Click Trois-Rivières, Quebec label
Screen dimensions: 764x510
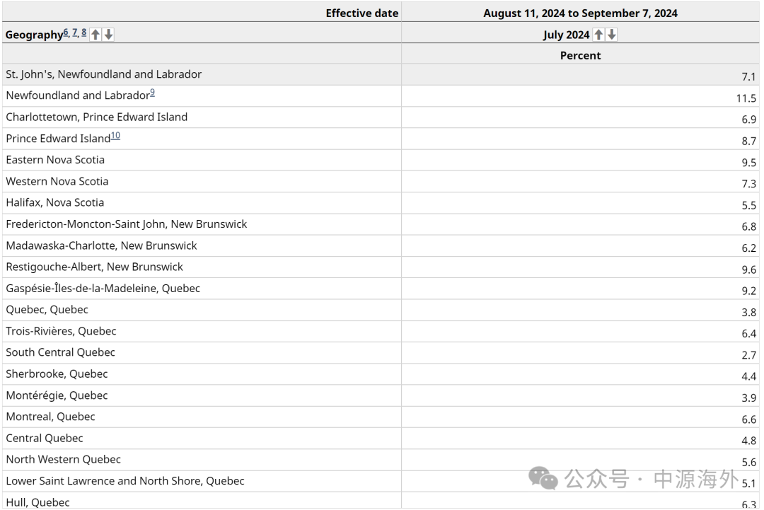[x=61, y=331]
